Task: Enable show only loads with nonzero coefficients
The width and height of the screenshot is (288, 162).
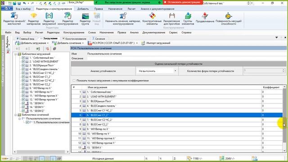Action: pyautogui.click(x=74, y=81)
